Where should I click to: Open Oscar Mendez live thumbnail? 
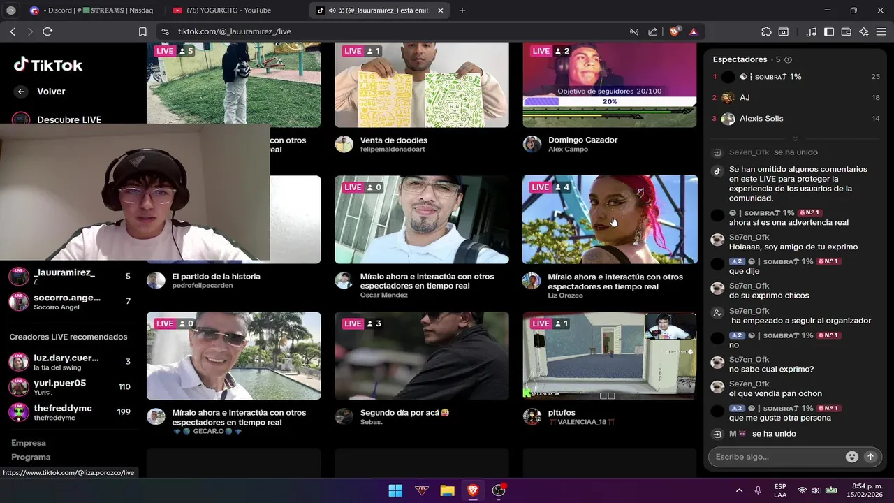[x=422, y=219]
